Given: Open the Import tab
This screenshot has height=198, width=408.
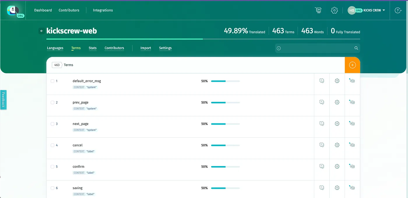Looking at the screenshot, I should [146, 48].
